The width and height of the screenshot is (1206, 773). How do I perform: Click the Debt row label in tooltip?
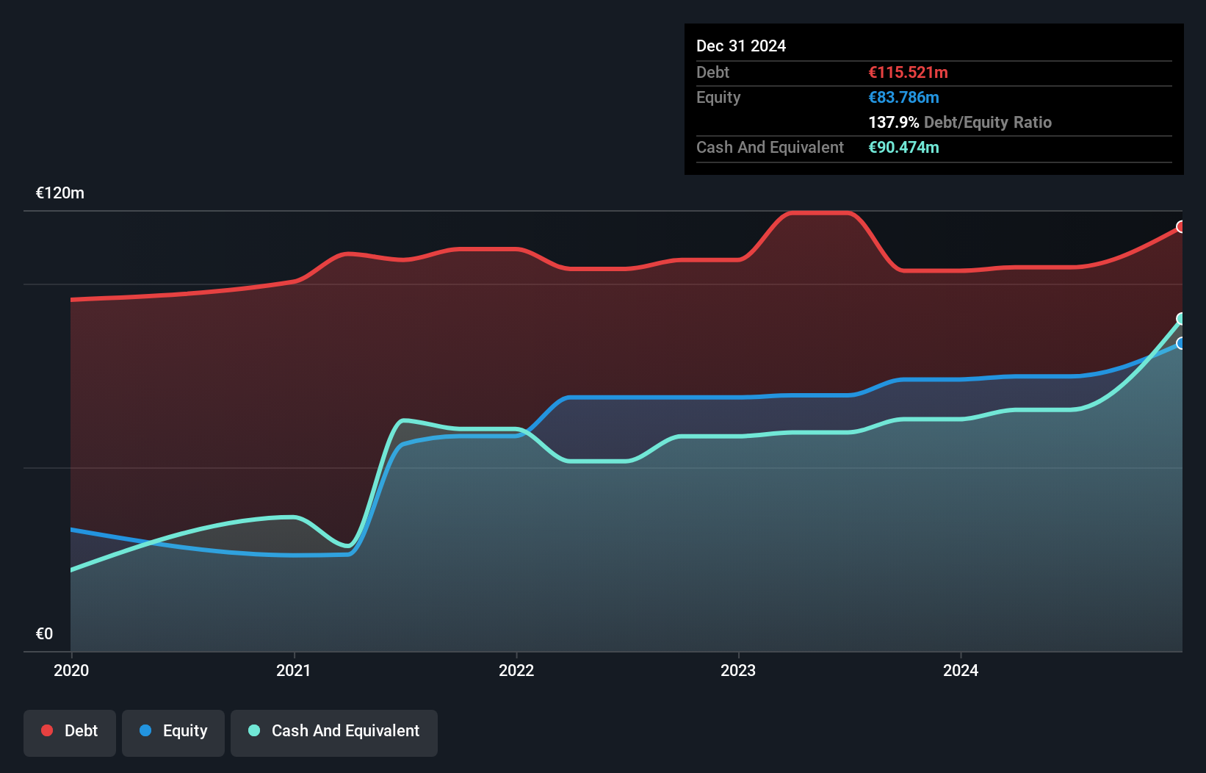pyautogui.click(x=712, y=72)
